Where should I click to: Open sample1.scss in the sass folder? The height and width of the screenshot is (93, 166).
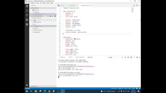coord(38,26)
